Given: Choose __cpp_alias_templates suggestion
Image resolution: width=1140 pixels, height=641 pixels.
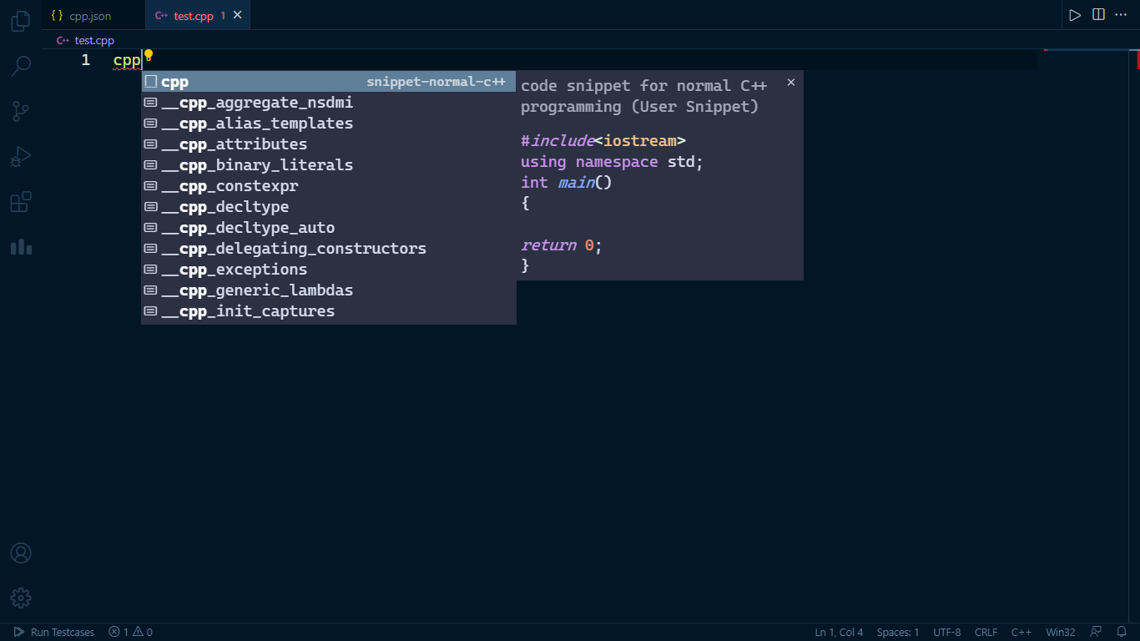Looking at the screenshot, I should 329,124.
